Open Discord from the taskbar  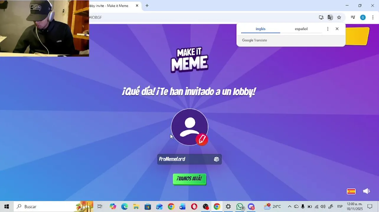coord(251,206)
